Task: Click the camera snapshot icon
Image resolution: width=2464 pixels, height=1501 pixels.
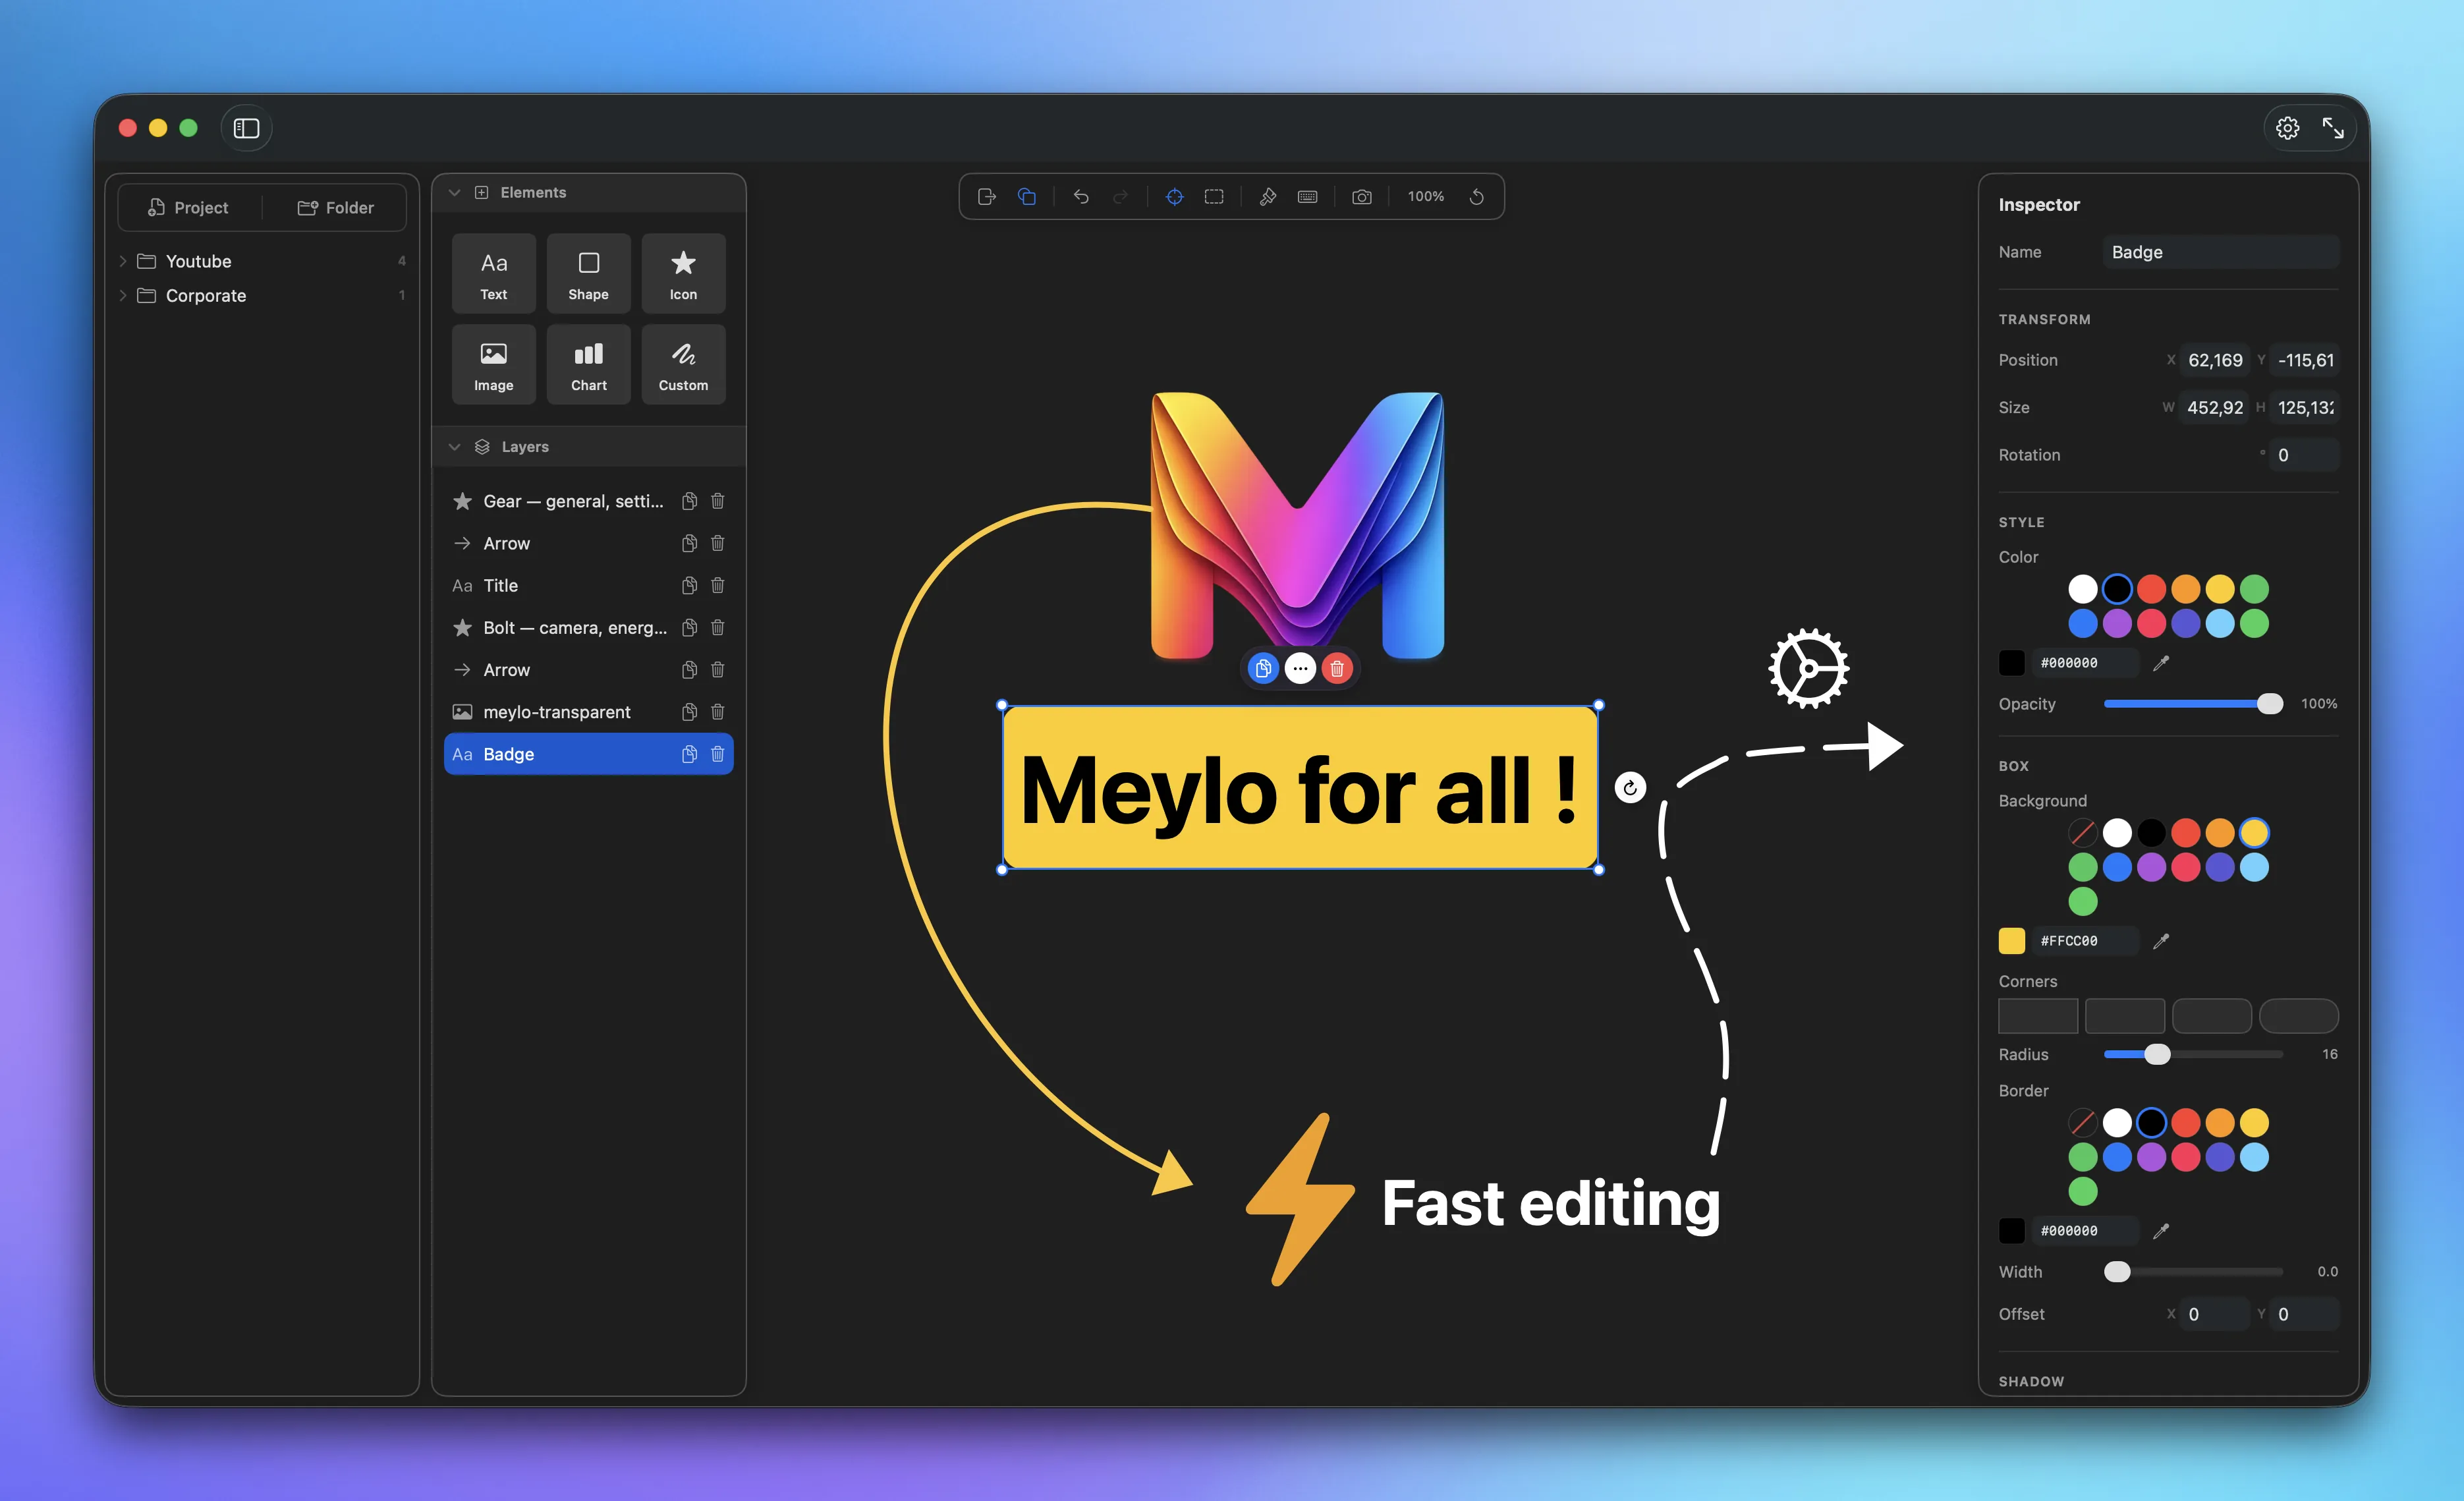Action: tap(1361, 196)
